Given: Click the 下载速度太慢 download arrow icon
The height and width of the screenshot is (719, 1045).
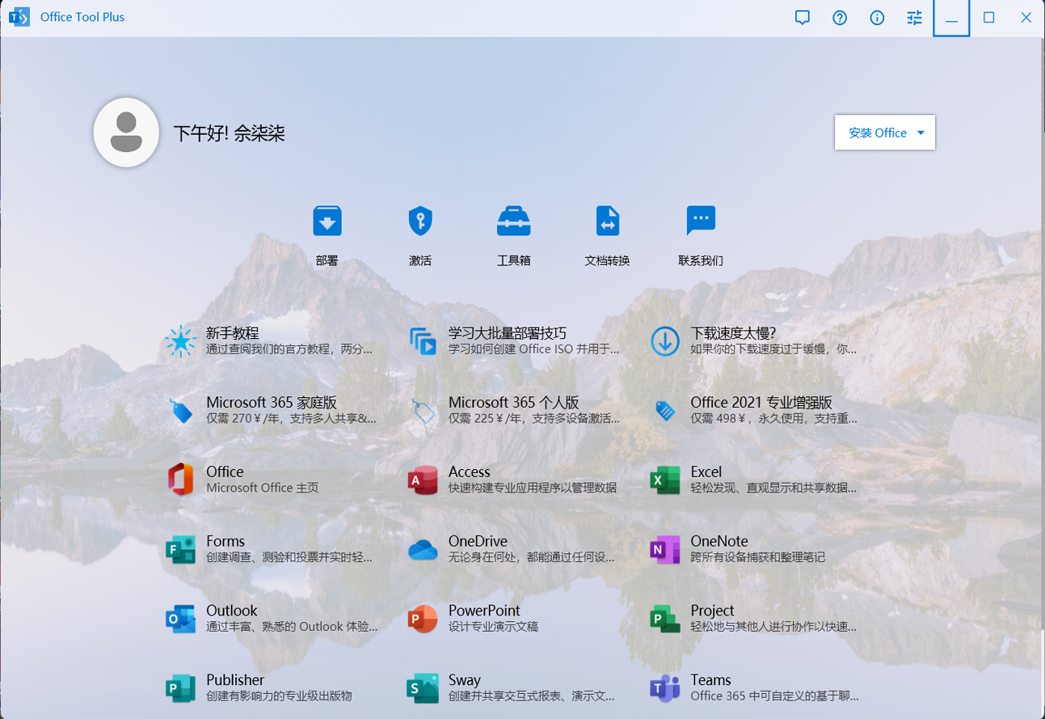Looking at the screenshot, I should click(x=665, y=341).
